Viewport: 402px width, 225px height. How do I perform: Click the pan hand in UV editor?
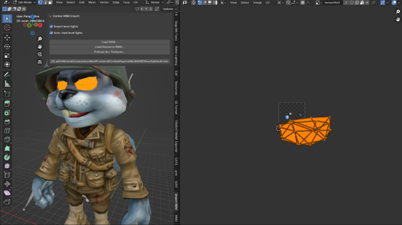pyautogui.click(x=398, y=19)
